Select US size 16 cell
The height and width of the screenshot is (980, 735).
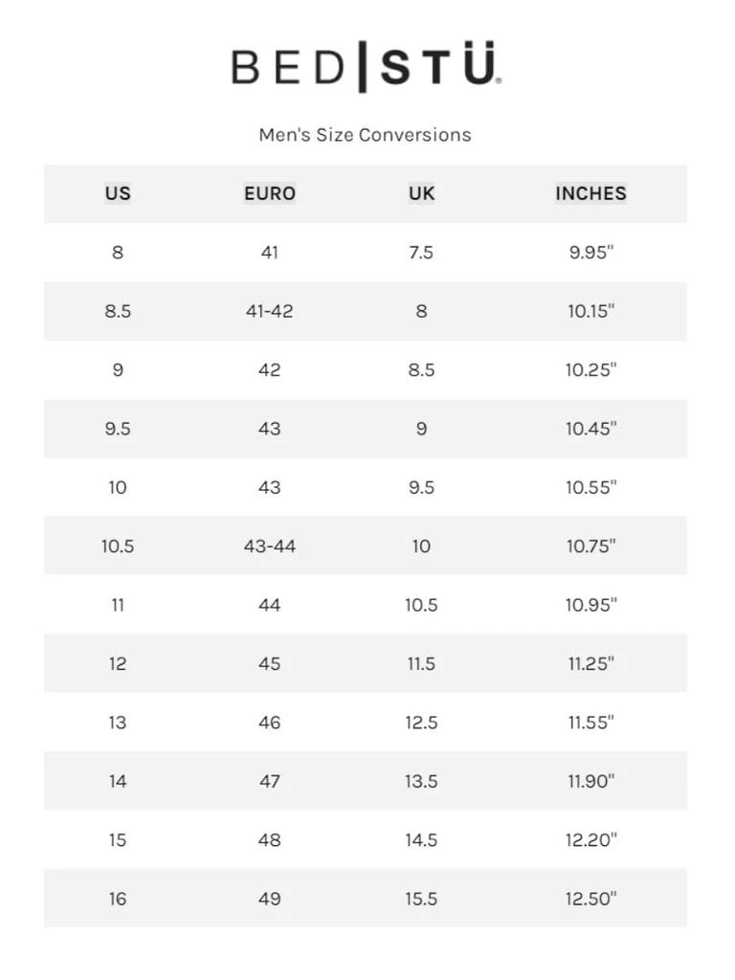(x=118, y=899)
